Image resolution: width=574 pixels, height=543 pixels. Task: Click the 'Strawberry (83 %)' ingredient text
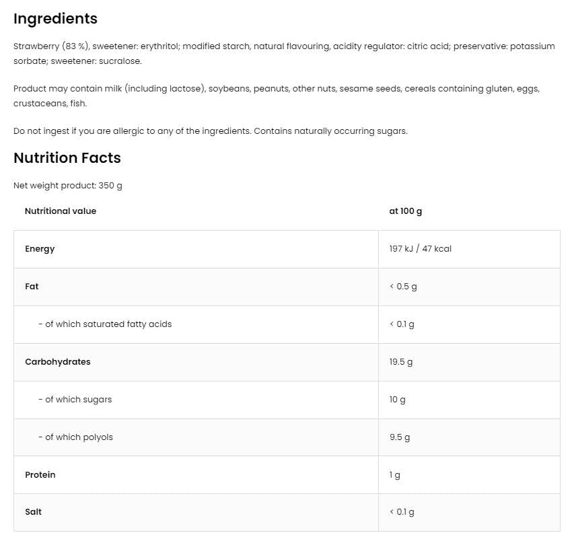tap(51, 46)
